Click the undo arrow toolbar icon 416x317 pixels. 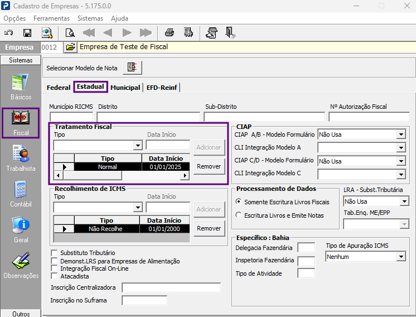pyautogui.click(x=8, y=32)
